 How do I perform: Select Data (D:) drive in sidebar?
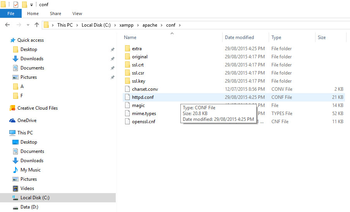point(29,207)
